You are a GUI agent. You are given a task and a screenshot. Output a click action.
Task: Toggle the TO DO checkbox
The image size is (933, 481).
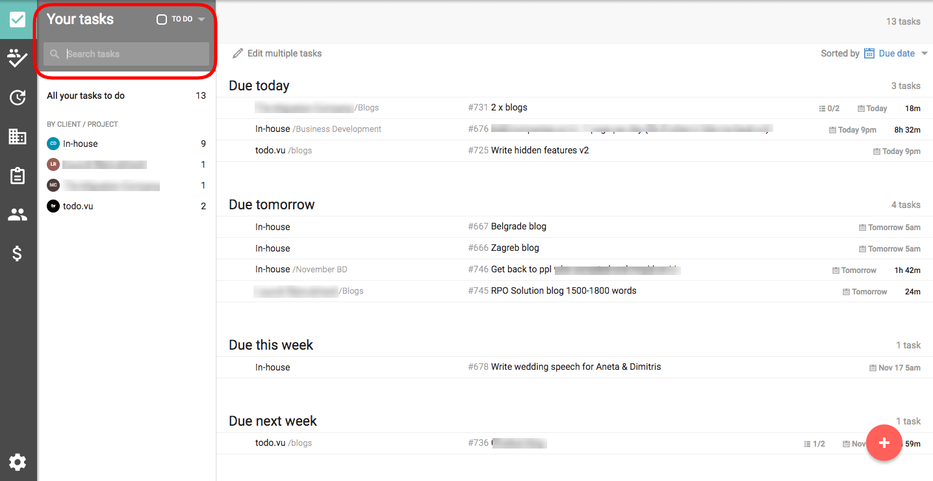tap(162, 19)
